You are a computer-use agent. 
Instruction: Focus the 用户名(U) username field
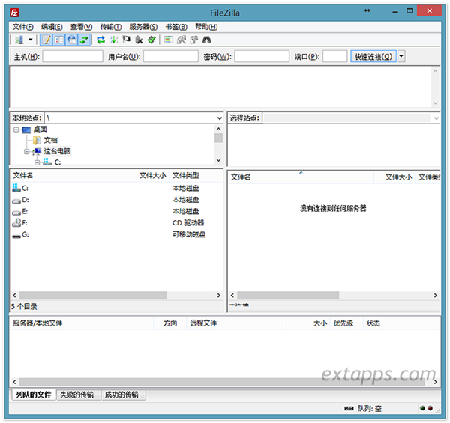click(171, 56)
